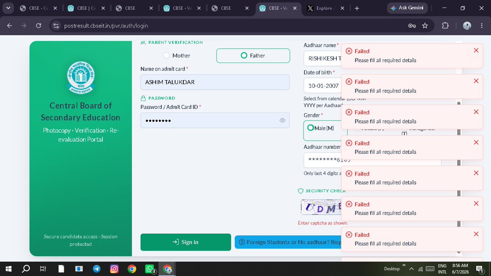Open Foreign Students or No aadhaar link

click(x=288, y=242)
